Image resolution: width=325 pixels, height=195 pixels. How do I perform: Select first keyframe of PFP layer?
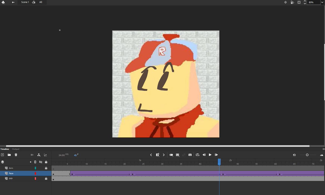pos(53,179)
